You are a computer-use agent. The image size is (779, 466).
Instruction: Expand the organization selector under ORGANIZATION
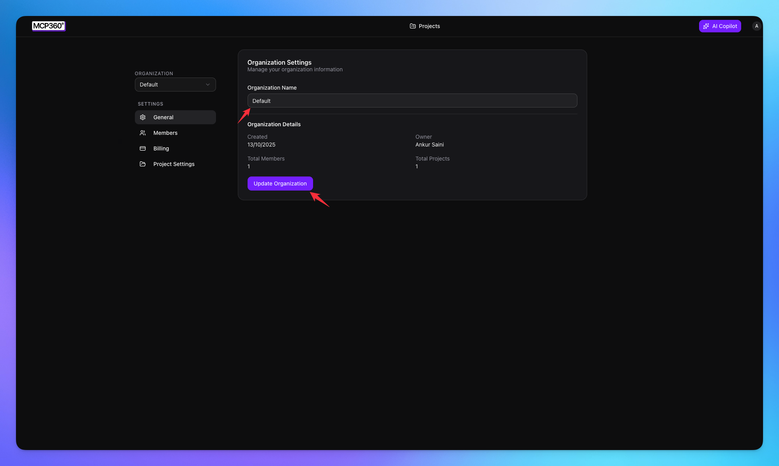click(x=175, y=85)
